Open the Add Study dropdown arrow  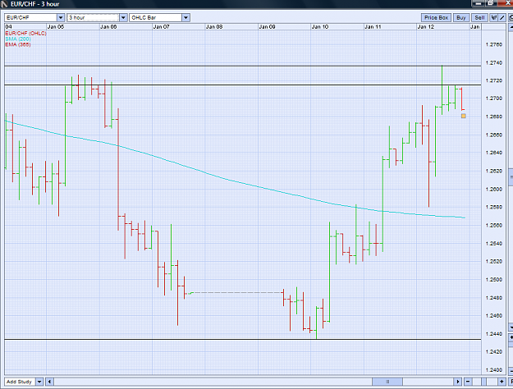[x=39, y=382]
